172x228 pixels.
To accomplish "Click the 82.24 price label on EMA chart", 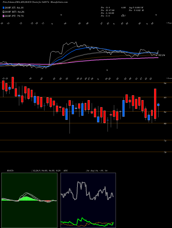I will click(x=162, y=55).
